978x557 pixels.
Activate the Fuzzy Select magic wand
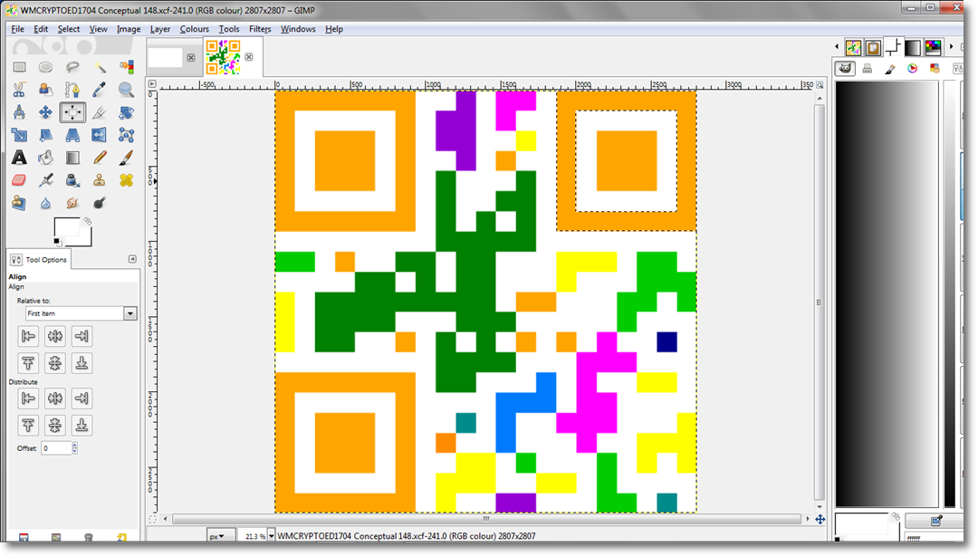click(x=100, y=67)
